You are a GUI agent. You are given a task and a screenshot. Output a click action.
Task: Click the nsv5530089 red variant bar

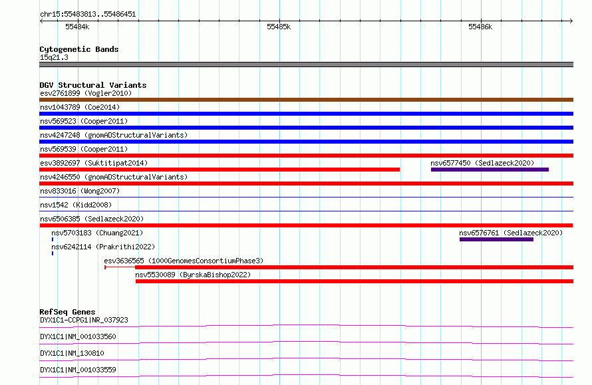click(x=355, y=281)
